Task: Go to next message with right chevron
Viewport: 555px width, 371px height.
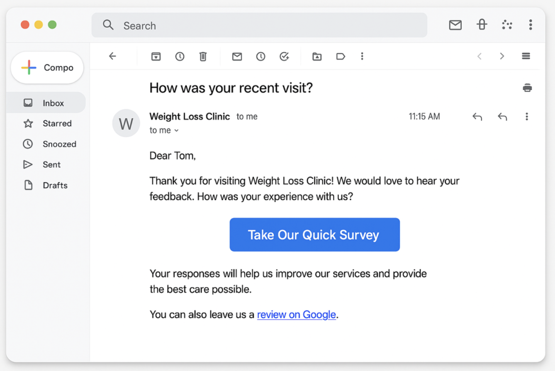Action: point(502,56)
